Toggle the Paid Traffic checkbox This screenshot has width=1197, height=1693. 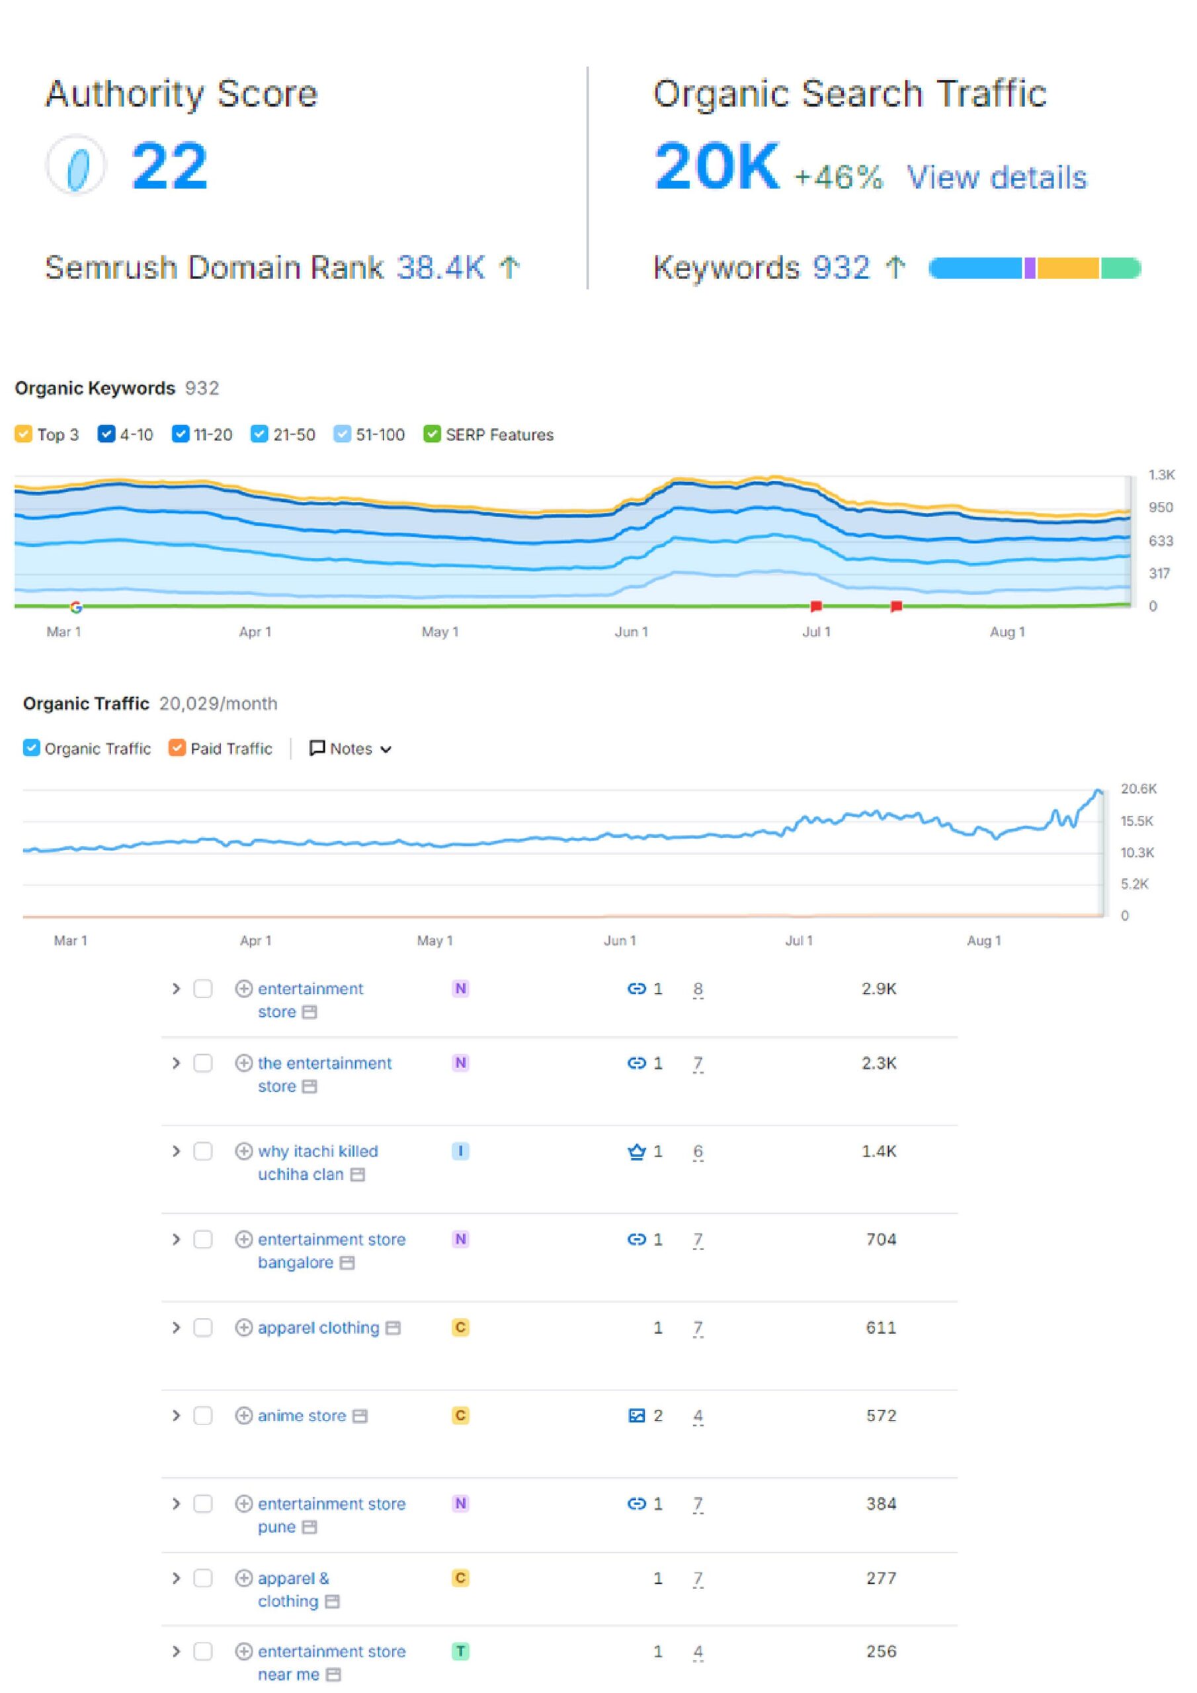point(177,748)
